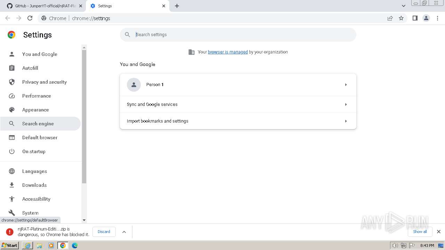Image resolution: width=445 pixels, height=250 pixels.
Task: Click the sidebar scrollbar thumb
Action: tap(84, 116)
